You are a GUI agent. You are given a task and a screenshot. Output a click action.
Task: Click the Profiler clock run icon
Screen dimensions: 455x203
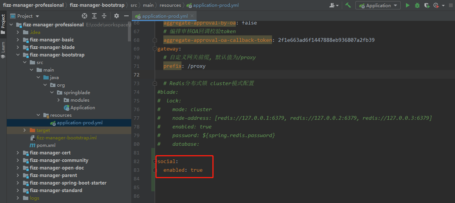tap(436, 5)
